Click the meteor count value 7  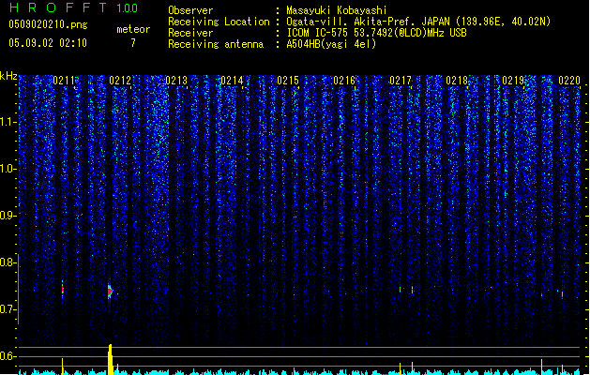click(x=133, y=43)
